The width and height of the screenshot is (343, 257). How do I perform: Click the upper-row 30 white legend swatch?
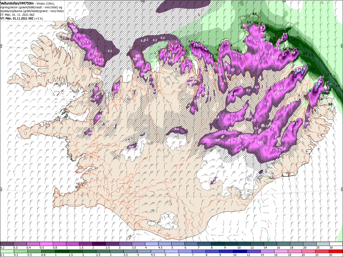[336, 244]
